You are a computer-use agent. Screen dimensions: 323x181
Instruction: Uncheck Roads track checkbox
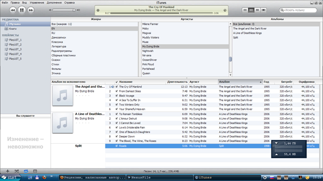[x=117, y=146]
